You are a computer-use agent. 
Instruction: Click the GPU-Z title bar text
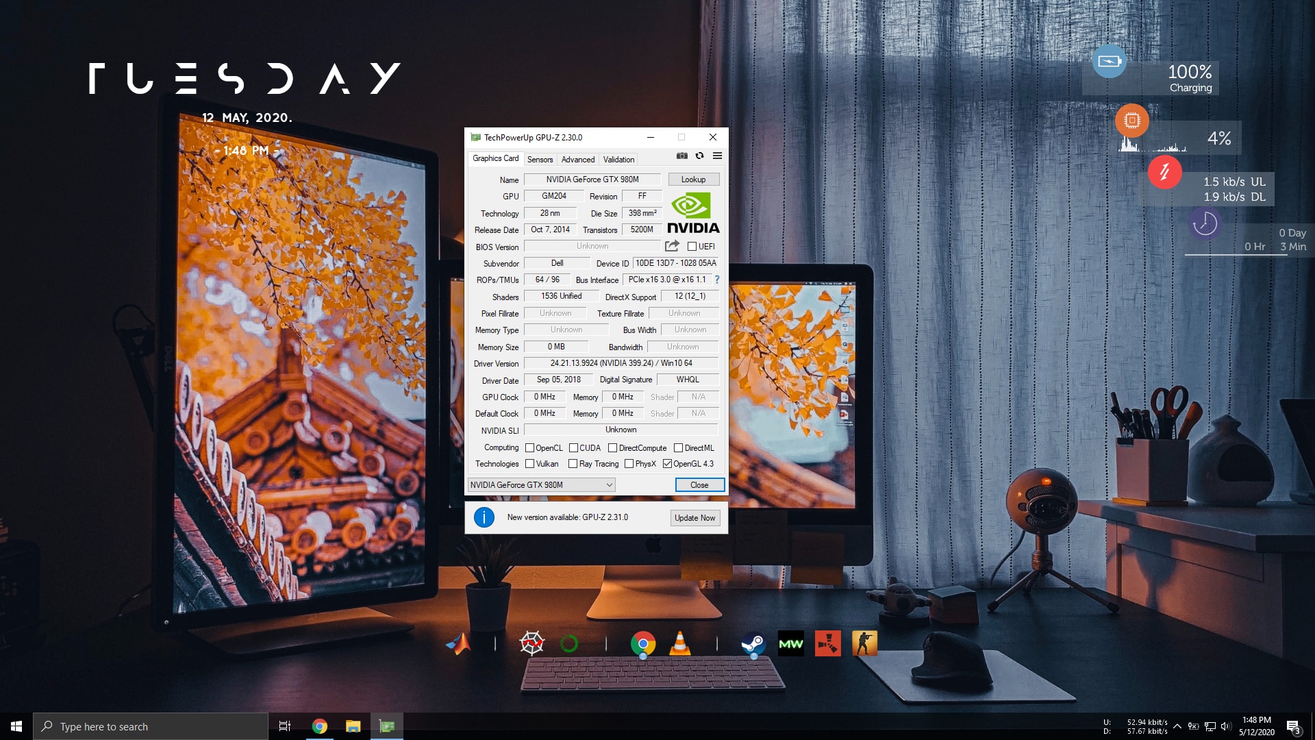coord(533,138)
